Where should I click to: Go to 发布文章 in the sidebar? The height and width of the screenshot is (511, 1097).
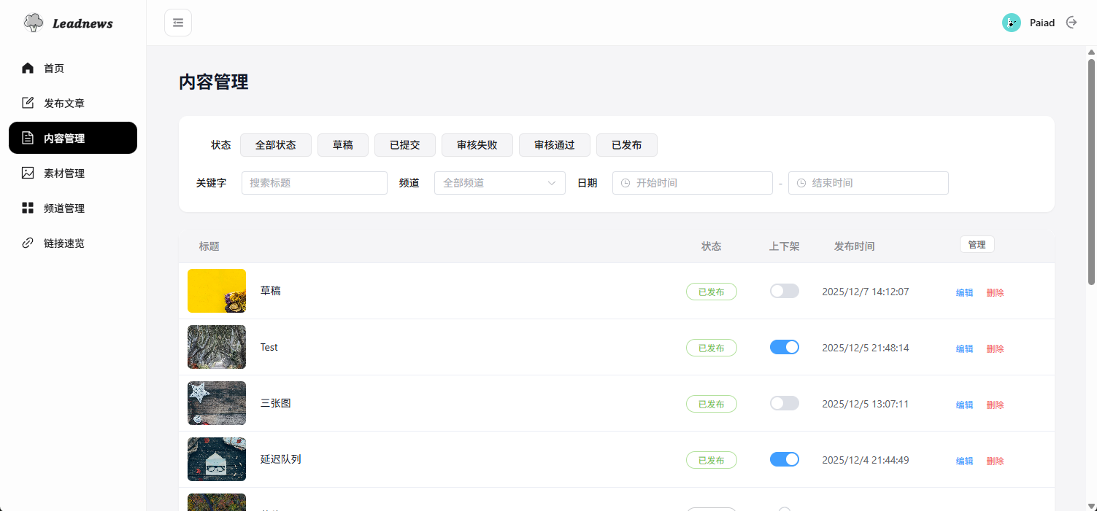pyautogui.click(x=73, y=103)
